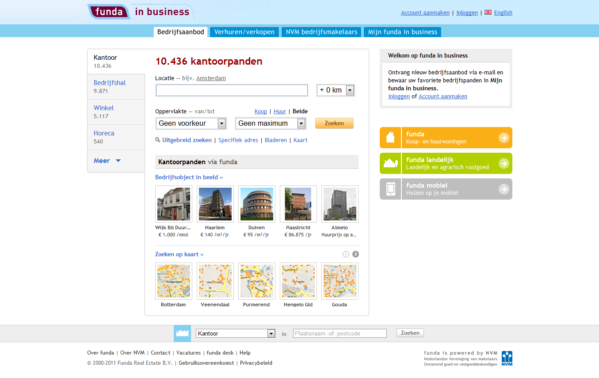The width and height of the screenshot is (599, 378).
Task: Select the Beide option
Action: (300, 112)
